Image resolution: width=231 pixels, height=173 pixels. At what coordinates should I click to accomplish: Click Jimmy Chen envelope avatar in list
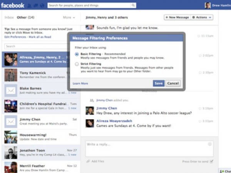[11, 121]
